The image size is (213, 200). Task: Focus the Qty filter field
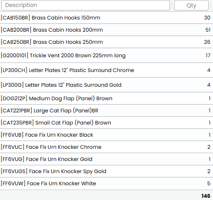point(191,5)
